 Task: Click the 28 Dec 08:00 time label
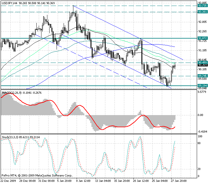click(28, 181)
